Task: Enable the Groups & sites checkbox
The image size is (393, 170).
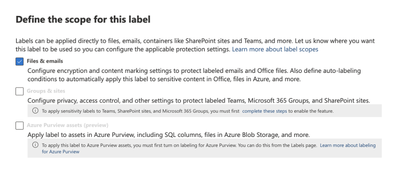Action: [19, 91]
